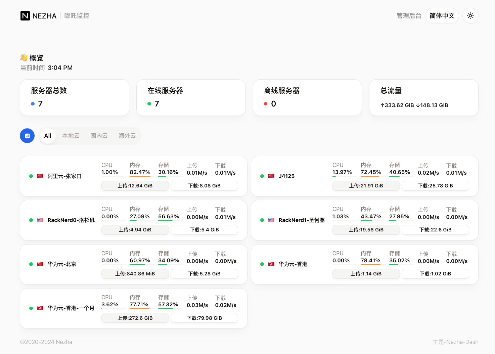Open the 简体中文 language selector

[x=442, y=15]
